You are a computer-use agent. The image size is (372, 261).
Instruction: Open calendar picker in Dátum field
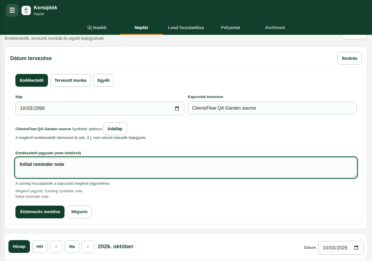(356, 248)
